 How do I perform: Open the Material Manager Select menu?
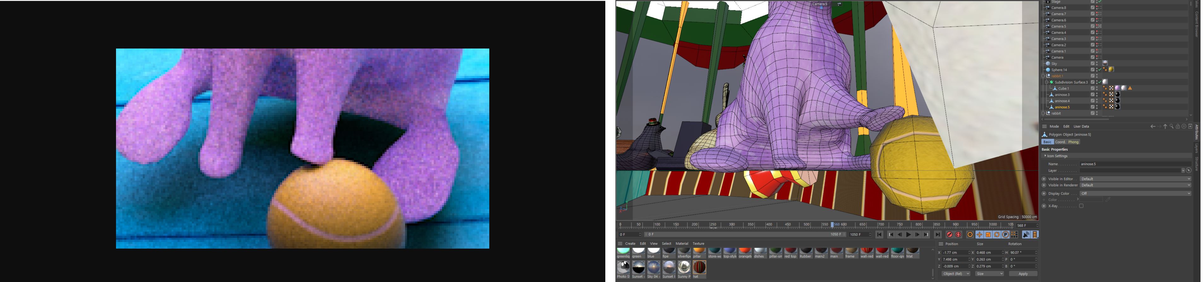[x=666, y=244]
